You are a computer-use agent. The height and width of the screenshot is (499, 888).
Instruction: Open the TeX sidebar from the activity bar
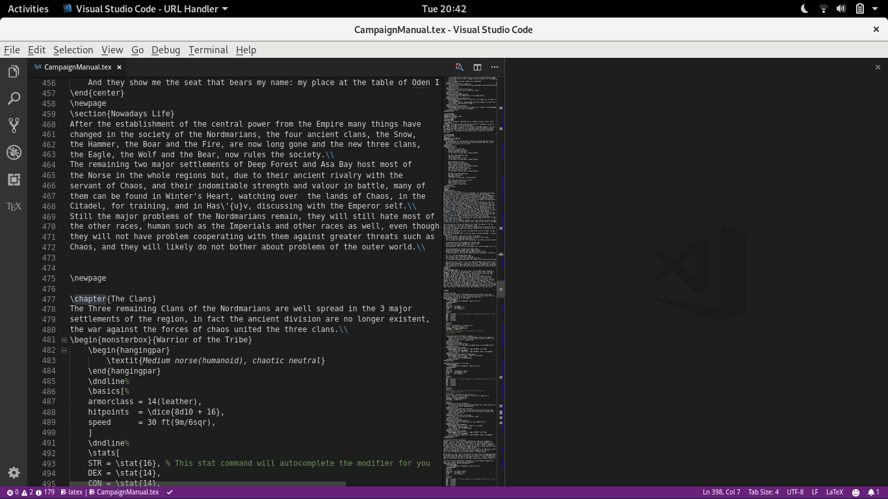pyautogui.click(x=13, y=206)
